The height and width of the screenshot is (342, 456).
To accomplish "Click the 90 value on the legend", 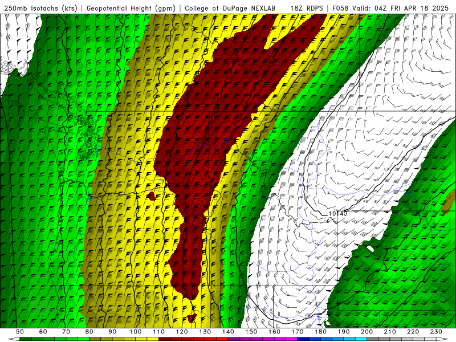I will 112,332.
